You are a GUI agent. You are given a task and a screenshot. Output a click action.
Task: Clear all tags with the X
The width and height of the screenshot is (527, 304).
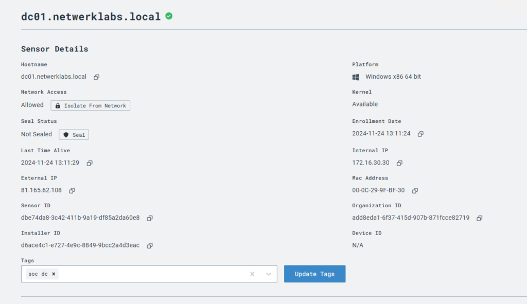coord(252,274)
